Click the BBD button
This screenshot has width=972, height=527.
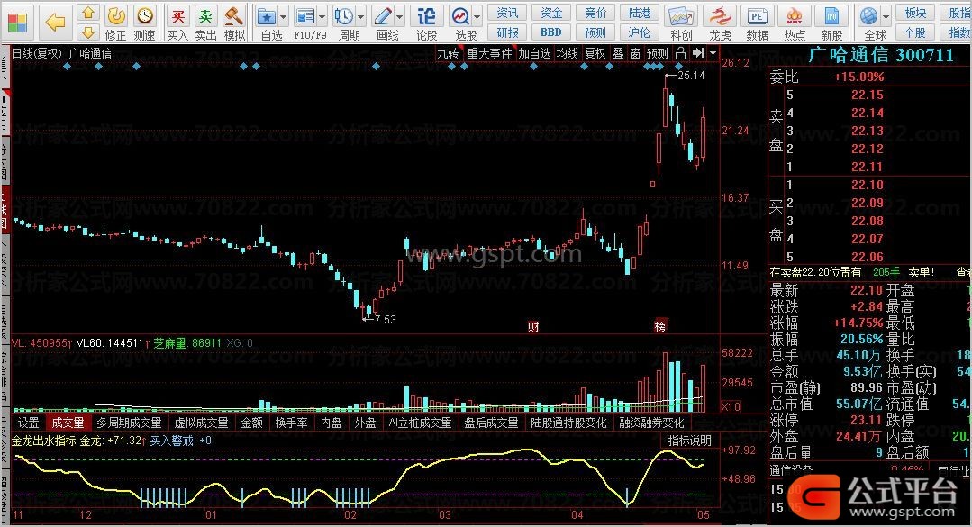point(551,32)
